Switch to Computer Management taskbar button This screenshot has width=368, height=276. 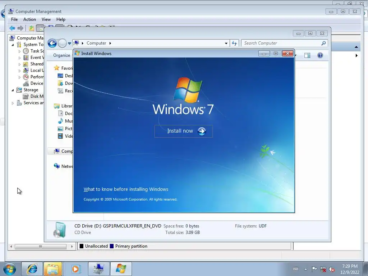pos(98,269)
